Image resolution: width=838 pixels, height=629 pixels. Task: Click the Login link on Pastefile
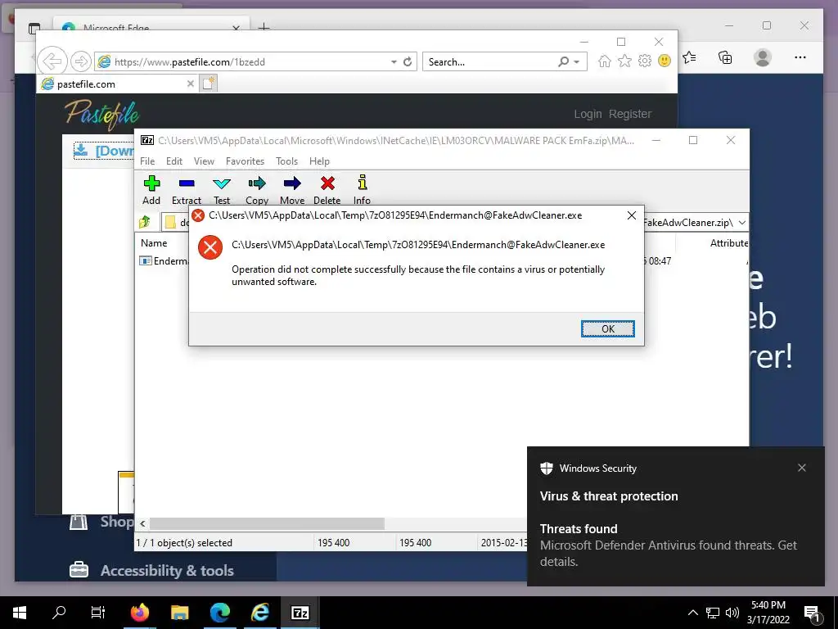pos(588,114)
